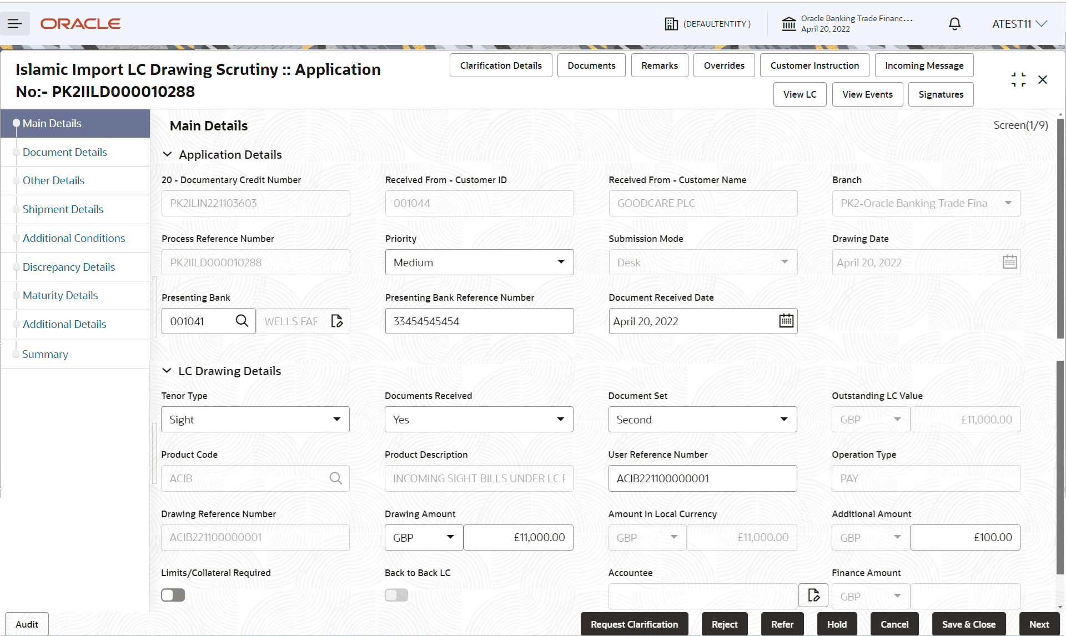Image resolution: width=1066 pixels, height=636 pixels.
Task: Open the Discrepancy Details section
Action: click(x=69, y=266)
